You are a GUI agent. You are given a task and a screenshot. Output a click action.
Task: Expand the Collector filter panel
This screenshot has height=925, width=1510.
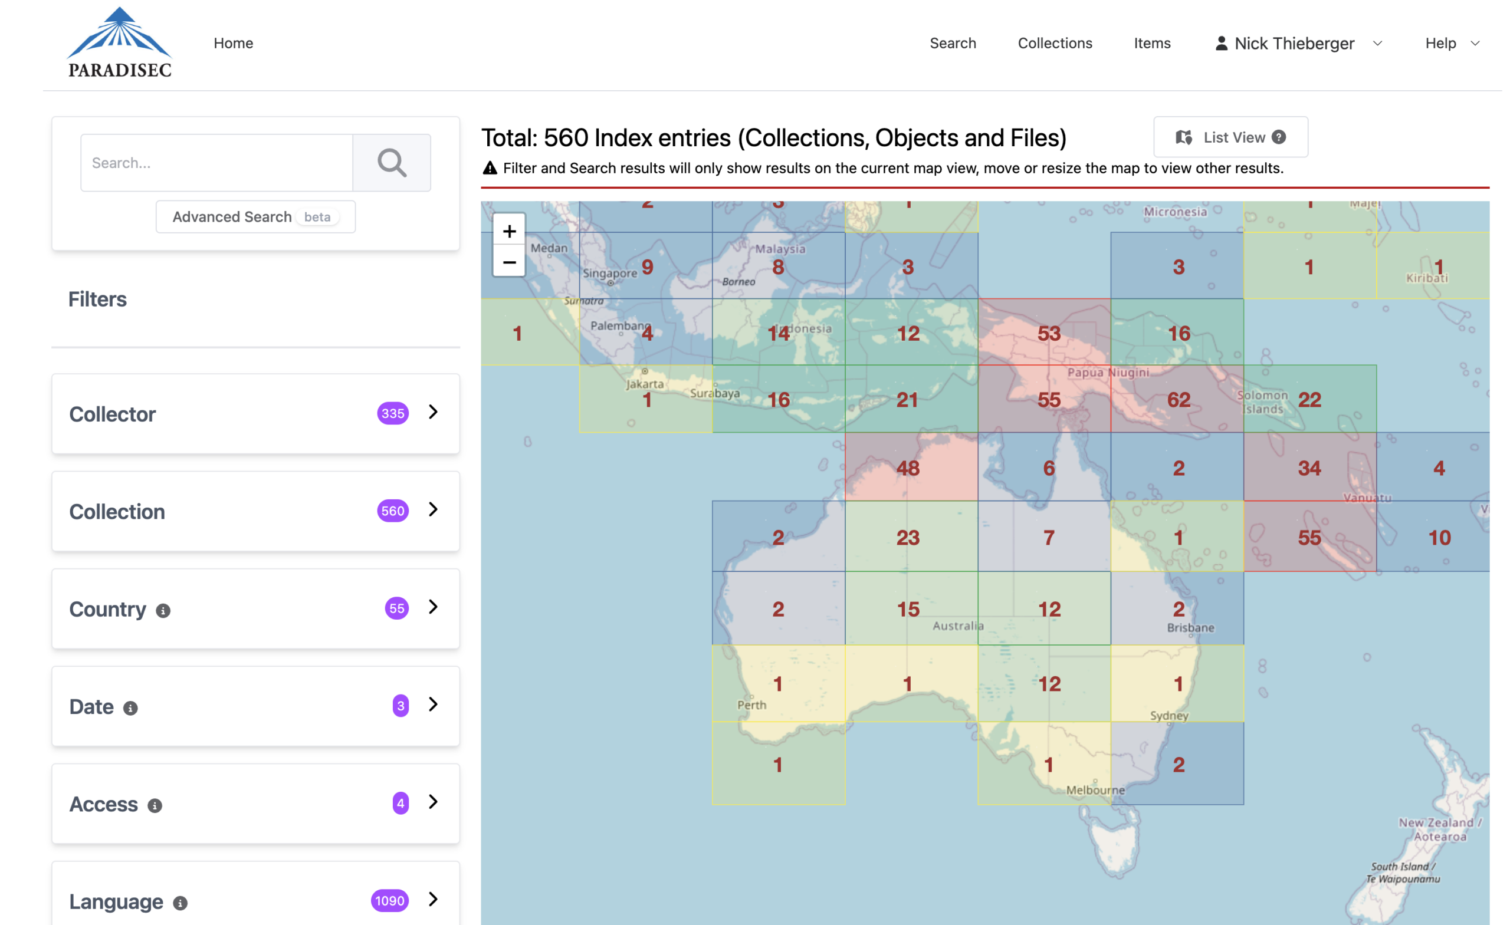434,412
